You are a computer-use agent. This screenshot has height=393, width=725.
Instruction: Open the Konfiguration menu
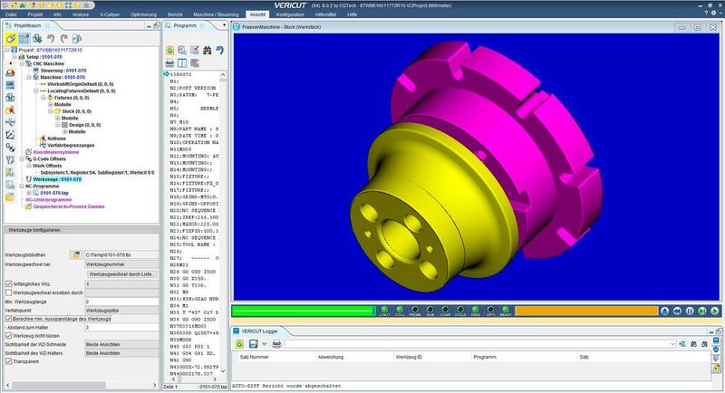coord(290,14)
